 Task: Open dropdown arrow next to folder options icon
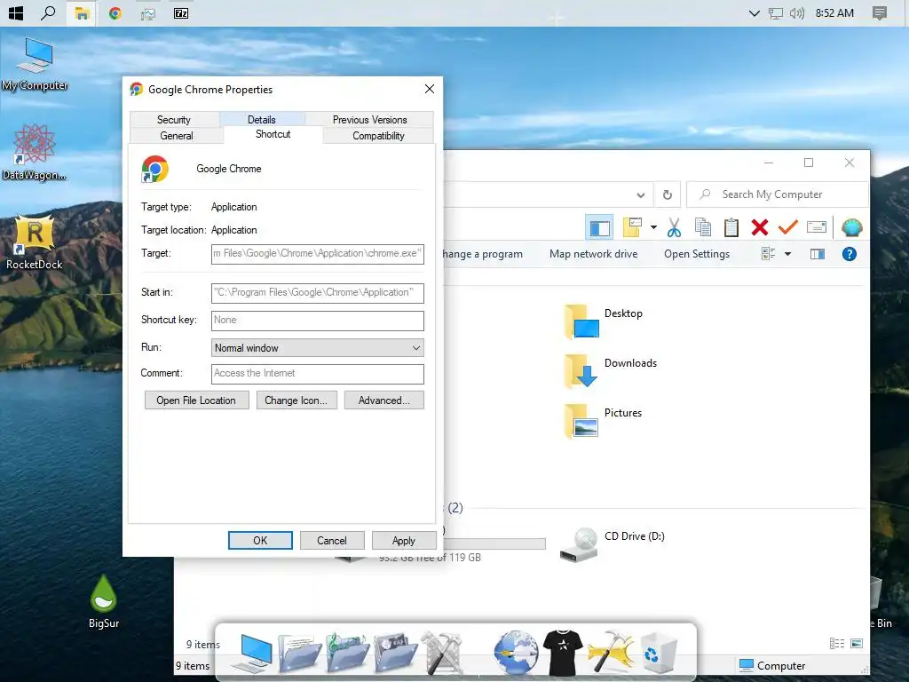click(x=653, y=227)
